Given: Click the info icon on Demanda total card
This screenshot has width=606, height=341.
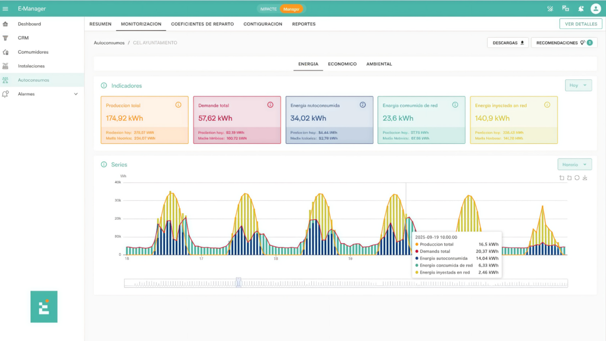Looking at the screenshot, I should [x=270, y=105].
